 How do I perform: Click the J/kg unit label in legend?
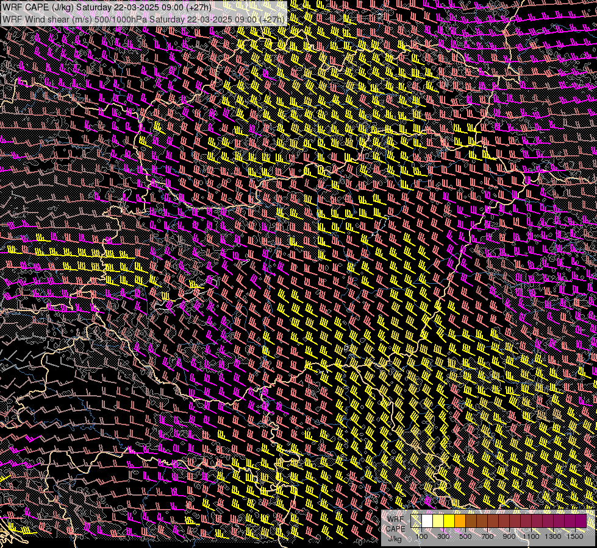pos(395,539)
